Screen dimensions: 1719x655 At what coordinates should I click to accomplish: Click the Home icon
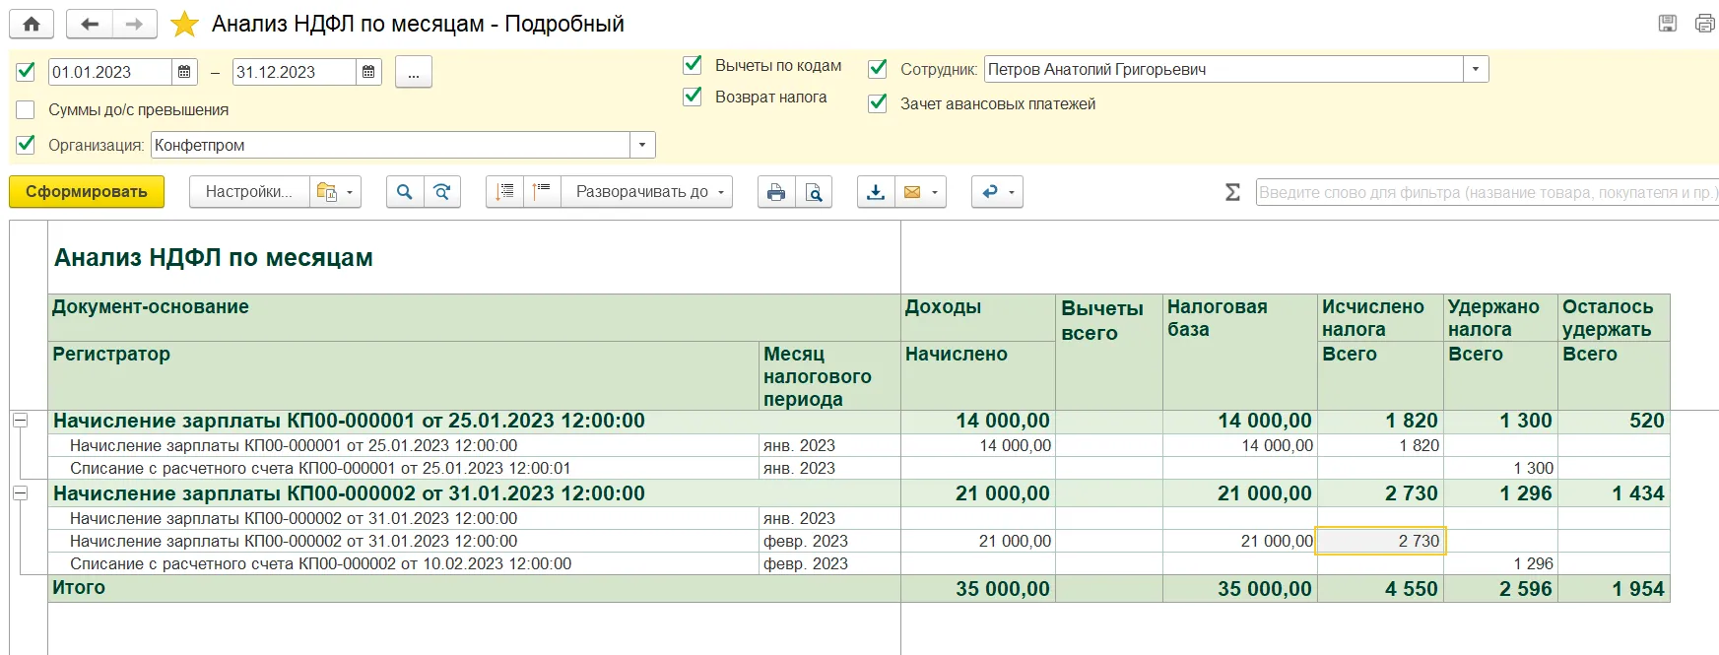[32, 25]
